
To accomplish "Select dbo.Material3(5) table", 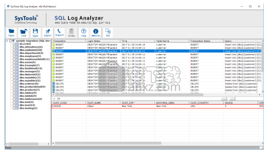I will (30, 75).
